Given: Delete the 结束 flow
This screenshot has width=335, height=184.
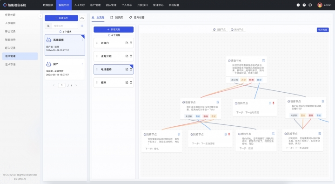Looking at the screenshot, I should tap(131, 82).
